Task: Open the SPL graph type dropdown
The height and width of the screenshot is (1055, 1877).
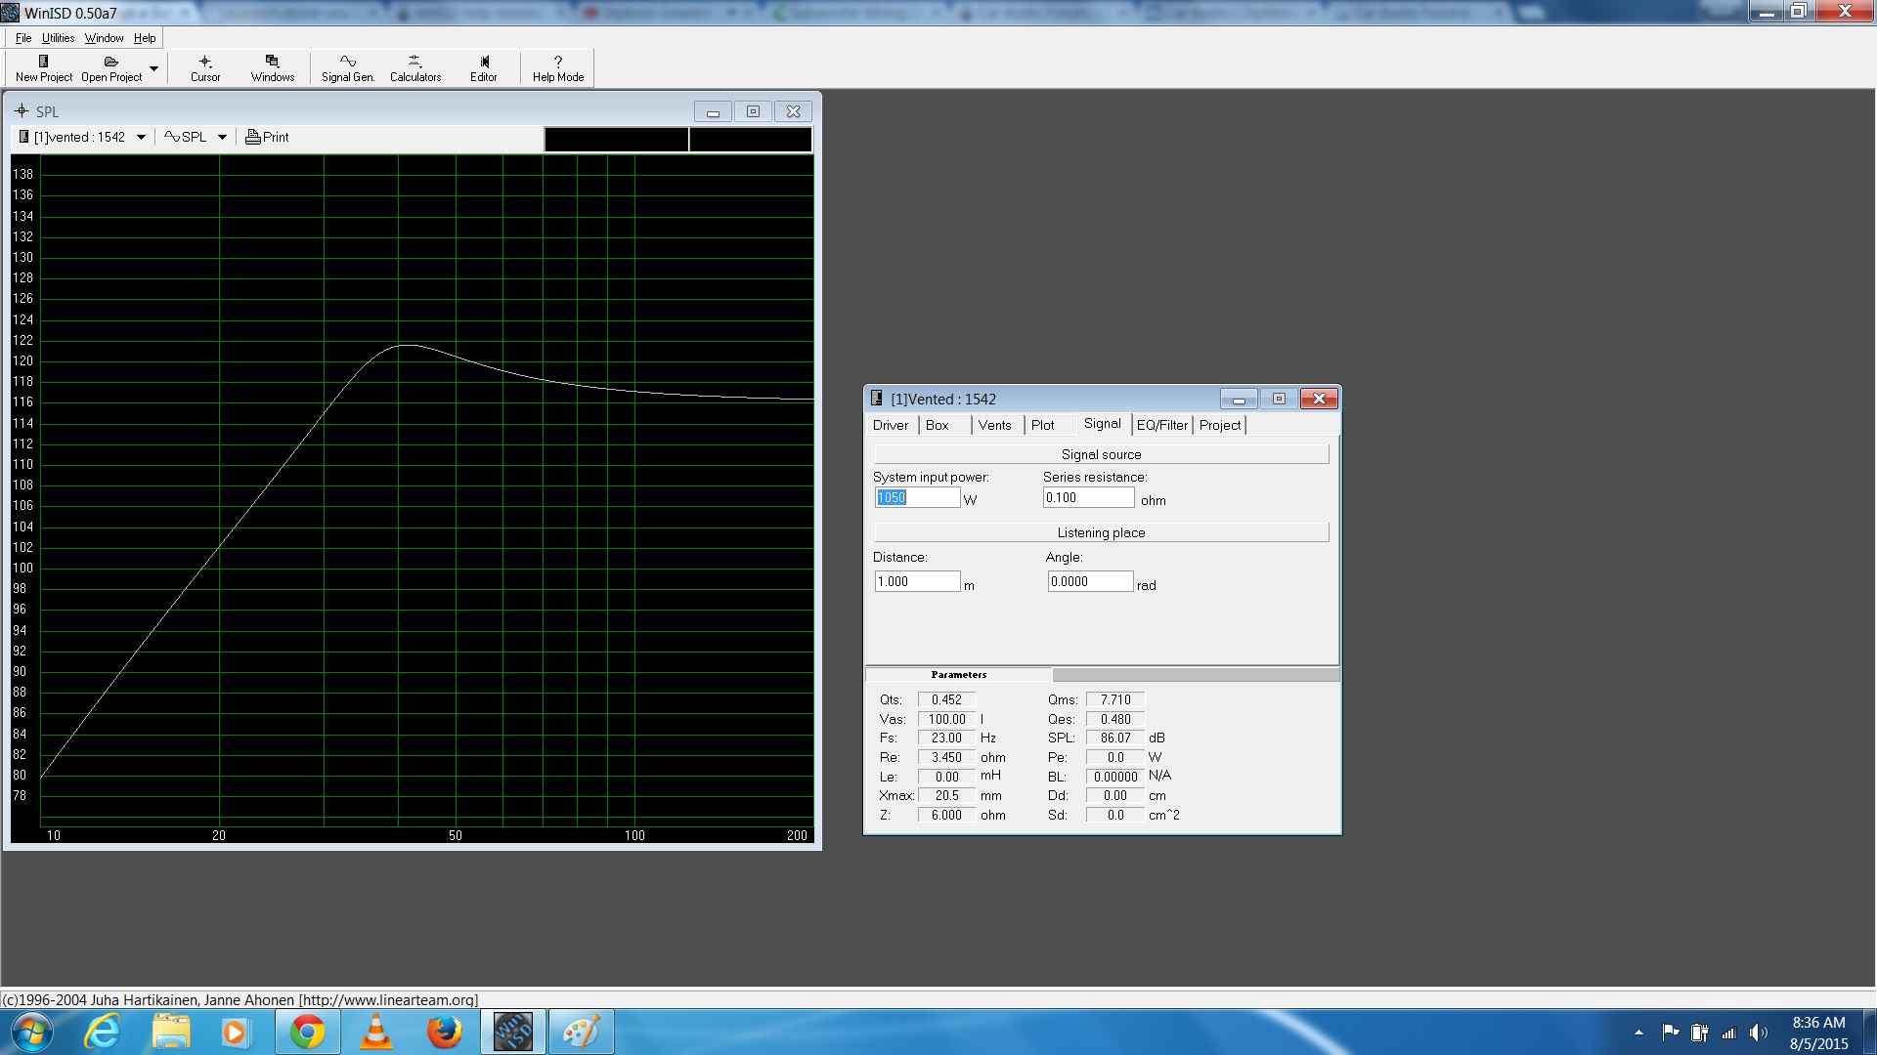Action: click(222, 137)
